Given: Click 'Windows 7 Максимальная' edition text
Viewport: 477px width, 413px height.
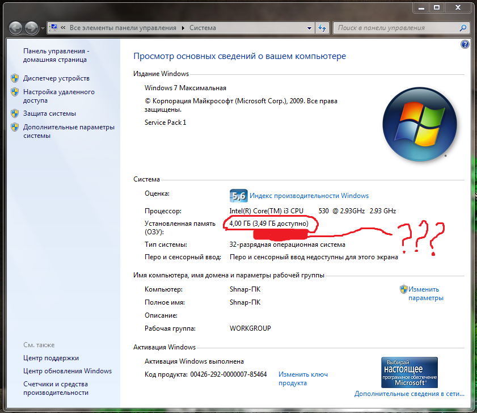Looking at the screenshot, I should click(185, 88).
